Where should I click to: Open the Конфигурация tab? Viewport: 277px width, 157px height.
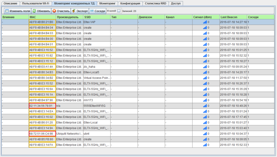click(x=130, y=3)
